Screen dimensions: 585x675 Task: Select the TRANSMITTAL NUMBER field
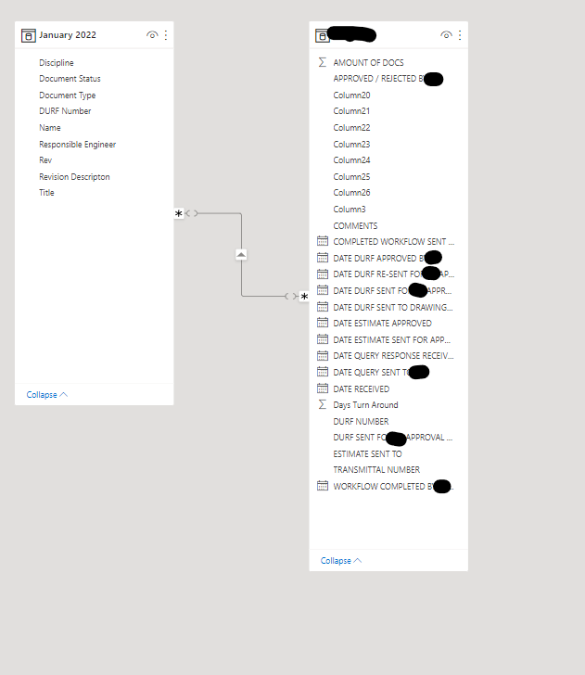(x=376, y=470)
